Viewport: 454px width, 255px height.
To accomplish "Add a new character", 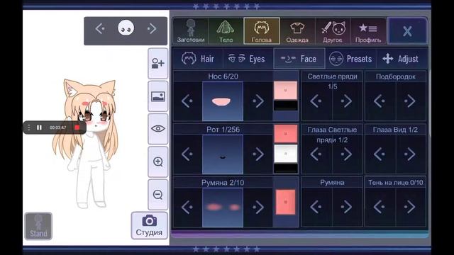I will [158, 63].
